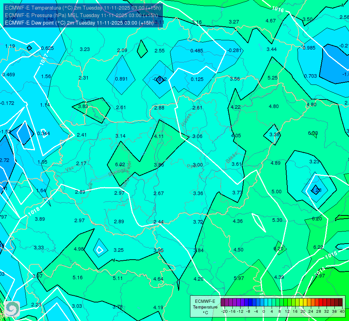
Task: Click the 0.125 dew point value
Action: pos(197,79)
